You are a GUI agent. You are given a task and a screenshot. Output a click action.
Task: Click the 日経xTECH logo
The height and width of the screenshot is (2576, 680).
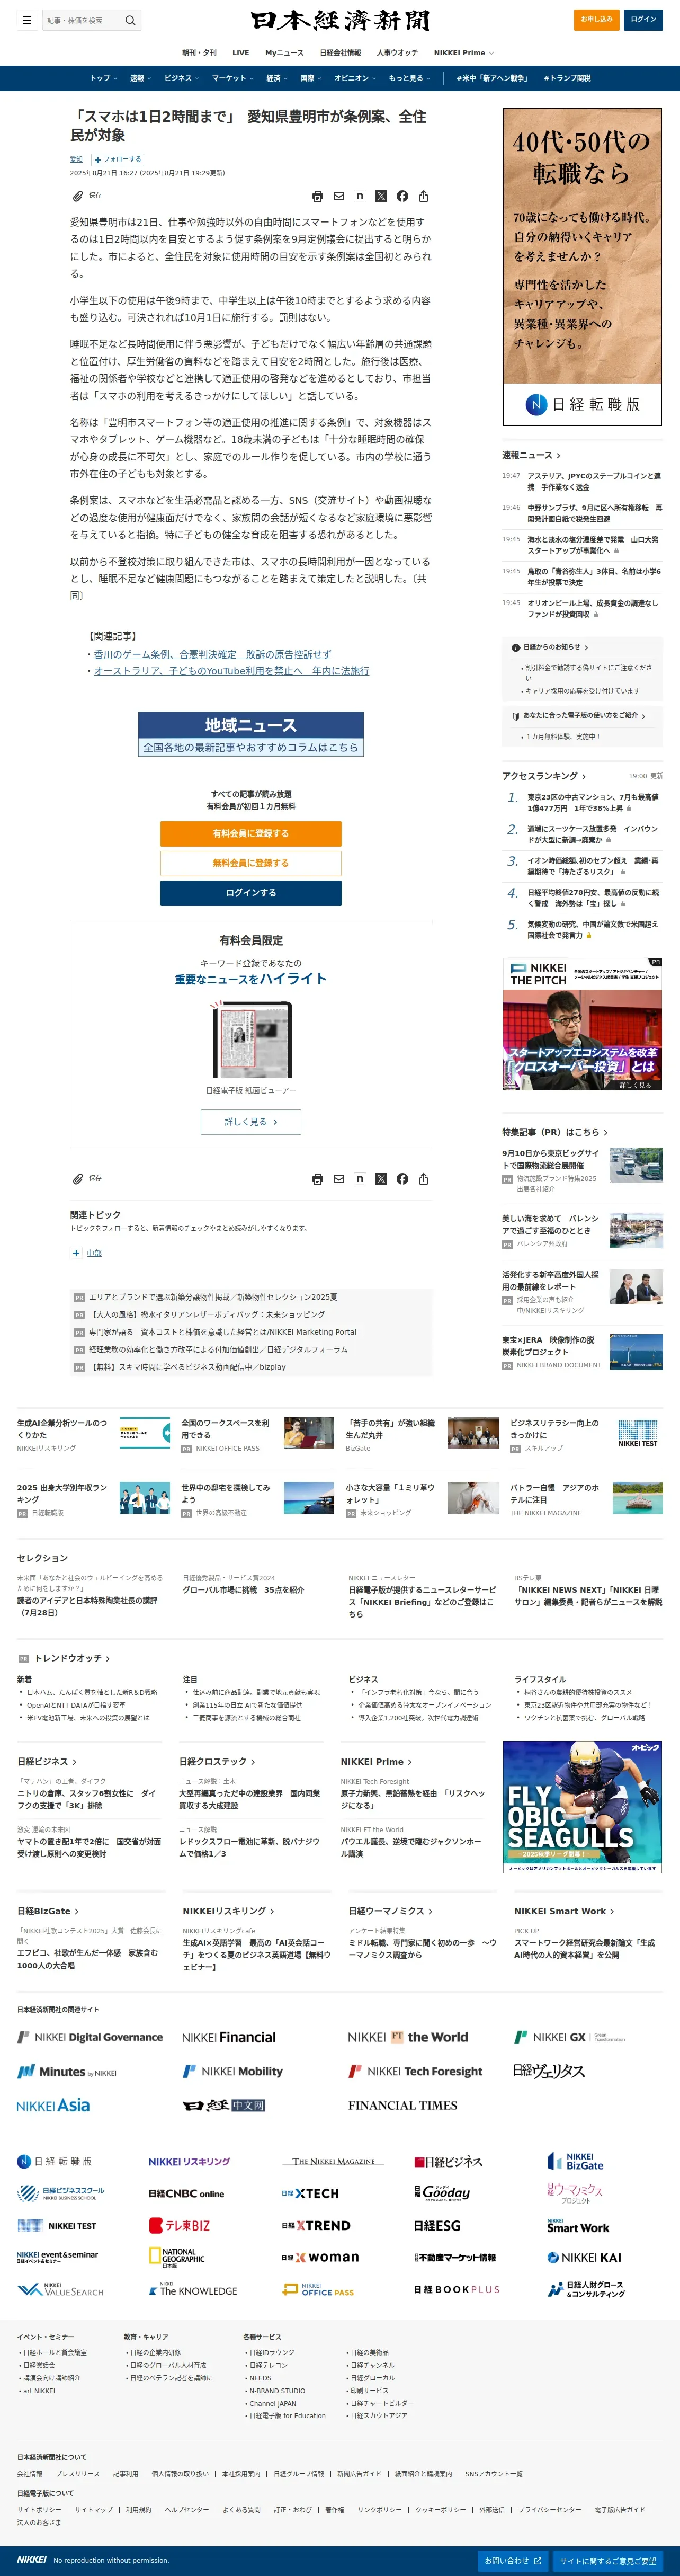point(310,2193)
